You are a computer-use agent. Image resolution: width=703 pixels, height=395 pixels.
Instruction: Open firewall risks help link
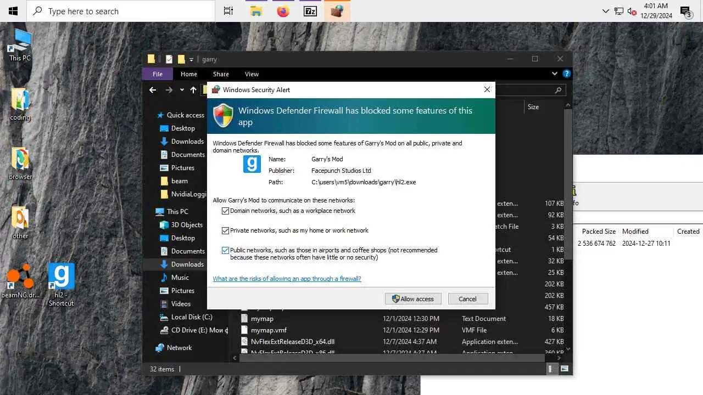point(287,279)
